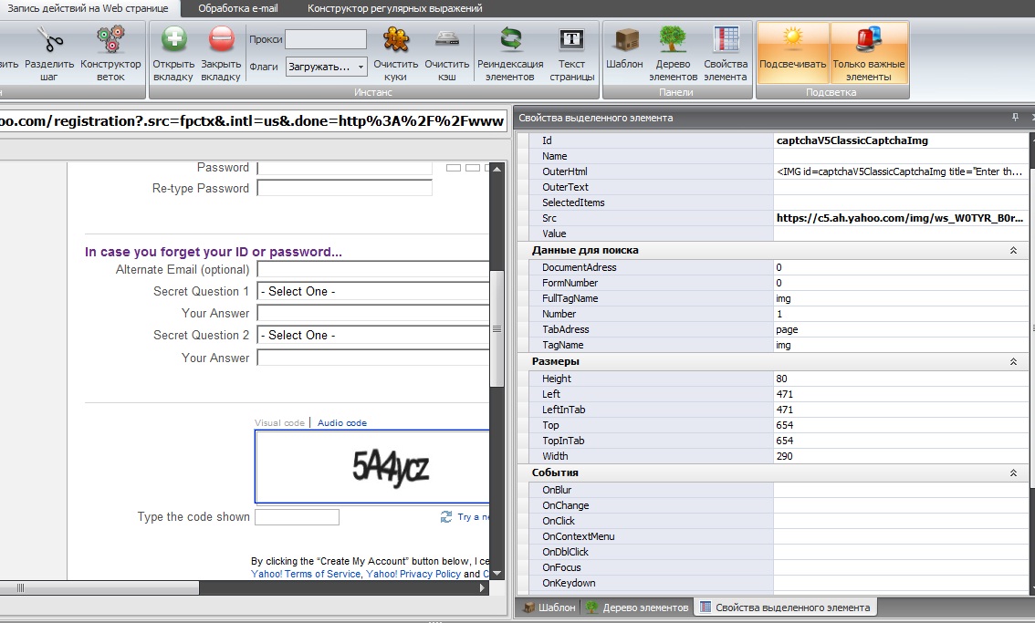Collapse the Данные для поиска section
The image size is (1035, 623).
click(1013, 250)
